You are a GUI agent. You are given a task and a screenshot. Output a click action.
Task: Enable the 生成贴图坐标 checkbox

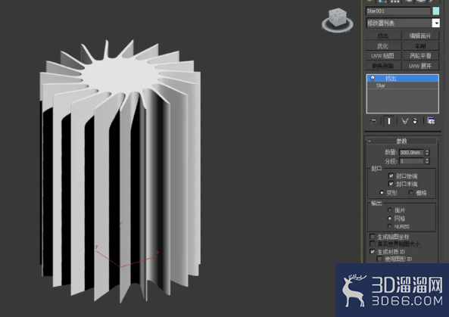click(x=373, y=237)
